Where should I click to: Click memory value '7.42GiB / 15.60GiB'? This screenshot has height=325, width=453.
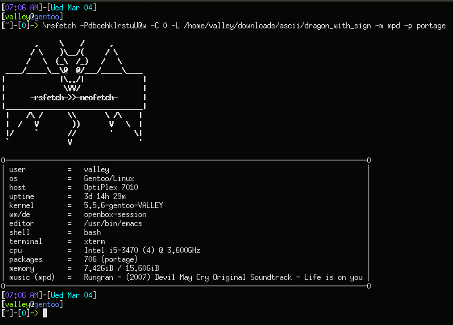(121, 268)
